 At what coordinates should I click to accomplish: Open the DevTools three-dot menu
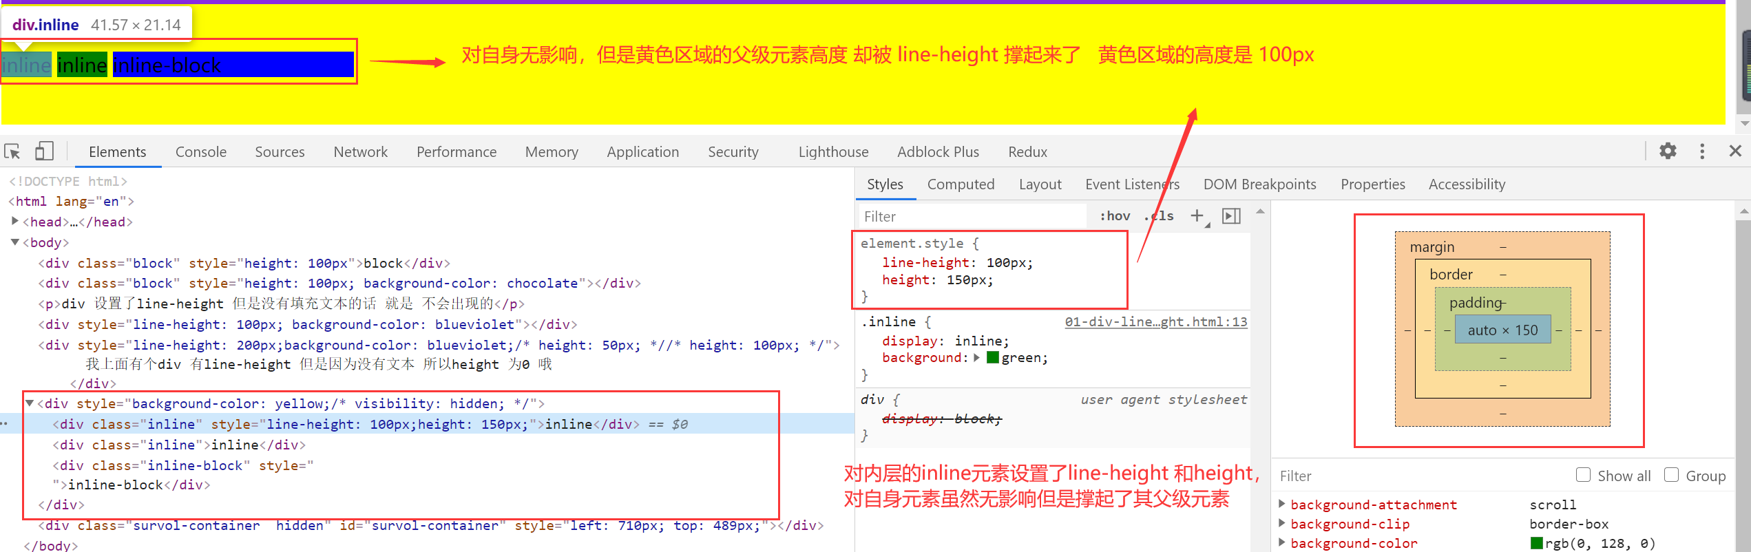(x=1701, y=151)
